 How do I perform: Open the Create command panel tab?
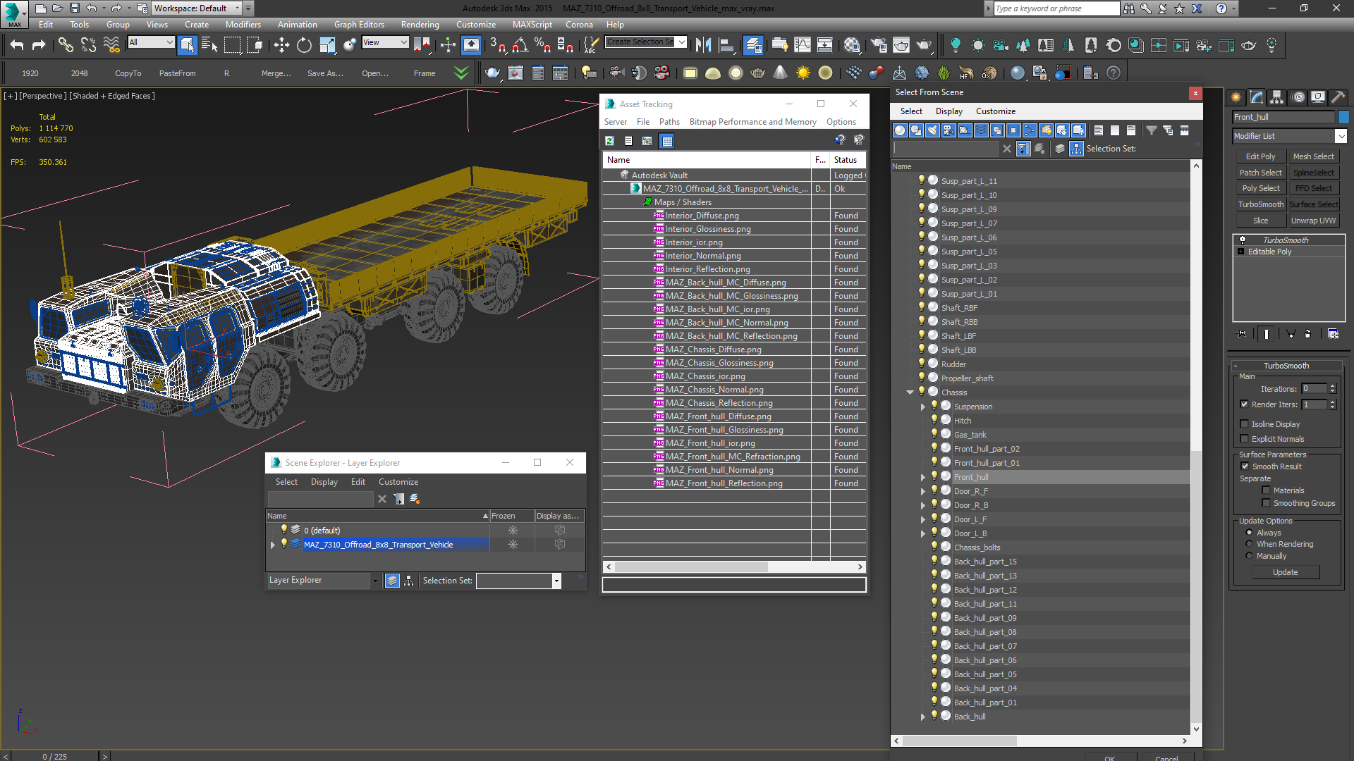[1236, 97]
